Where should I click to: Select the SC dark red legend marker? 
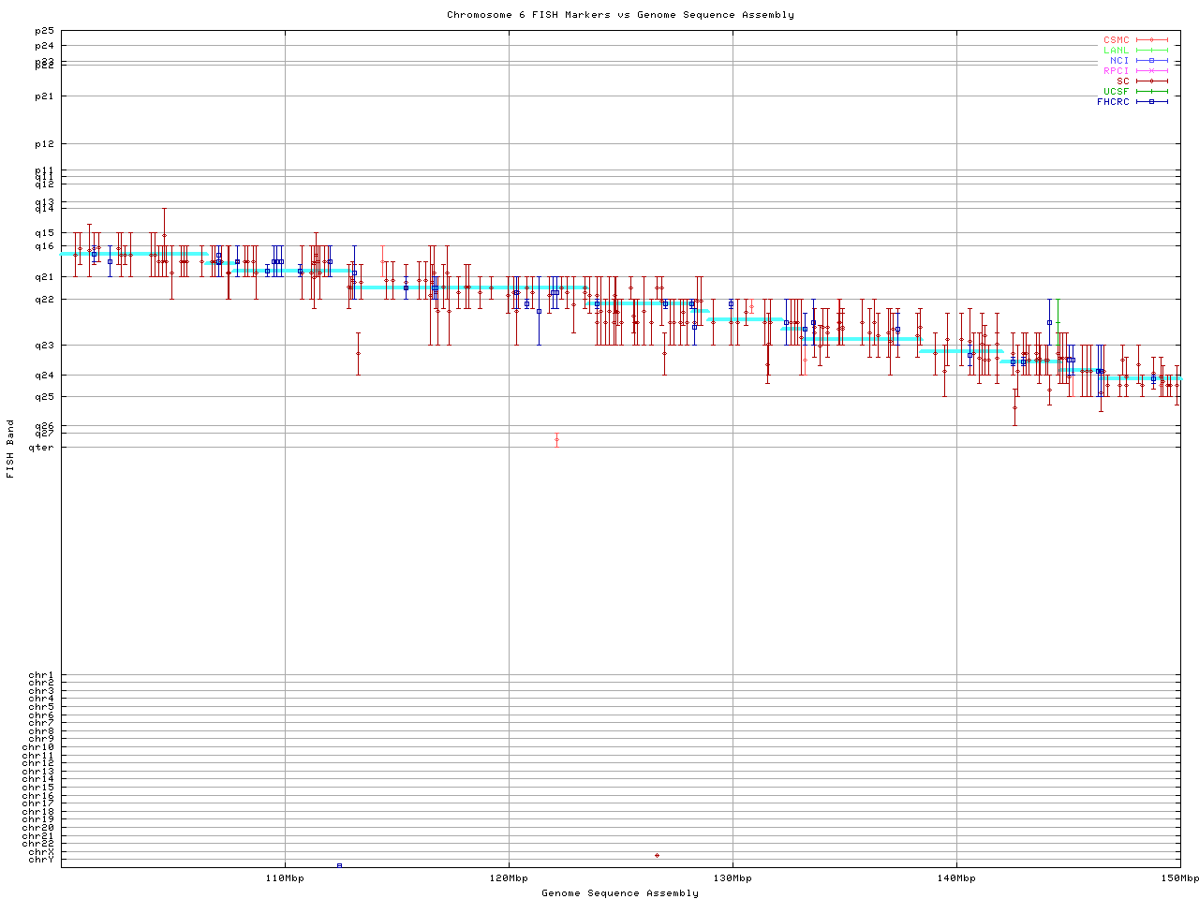tap(1151, 81)
